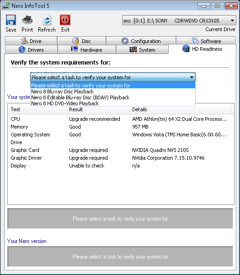Click the Nero InfoTool title bar icon

[6, 5]
